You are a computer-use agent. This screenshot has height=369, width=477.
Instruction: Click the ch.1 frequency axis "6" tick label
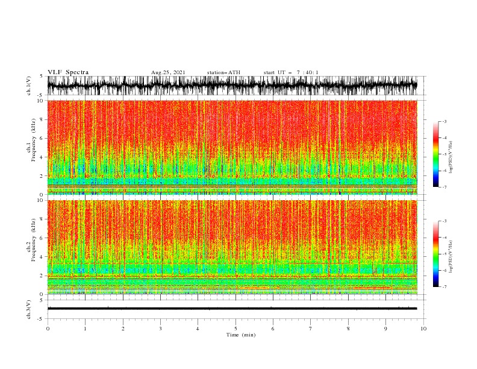42,138
